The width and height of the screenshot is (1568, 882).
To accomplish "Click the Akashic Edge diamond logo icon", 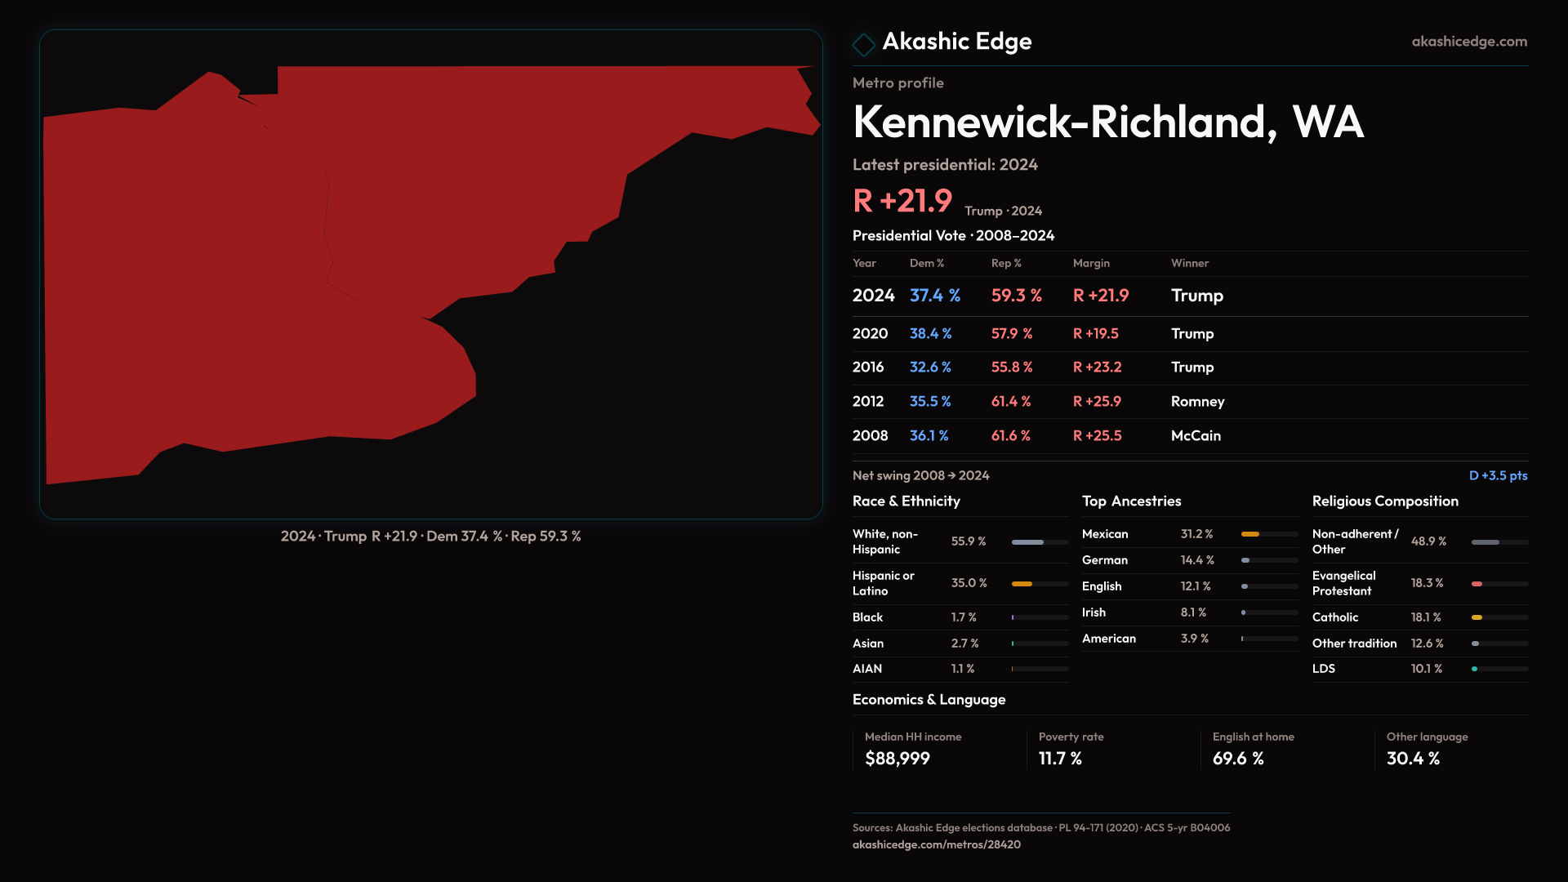I will point(863,44).
